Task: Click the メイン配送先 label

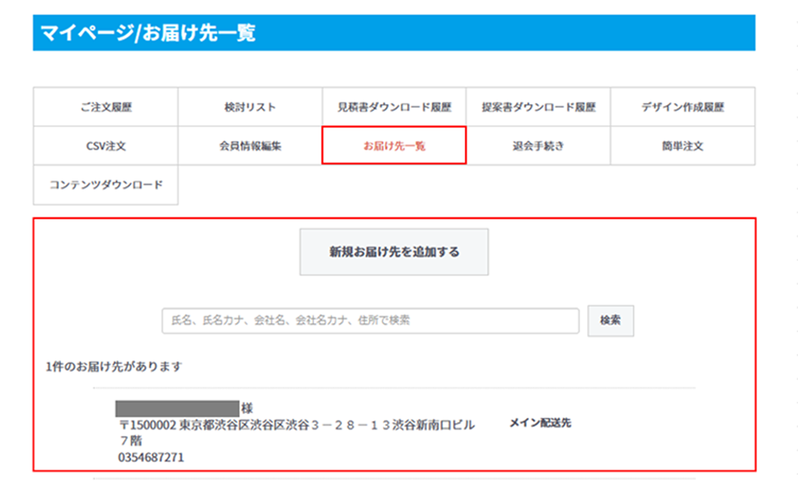Action: [540, 423]
